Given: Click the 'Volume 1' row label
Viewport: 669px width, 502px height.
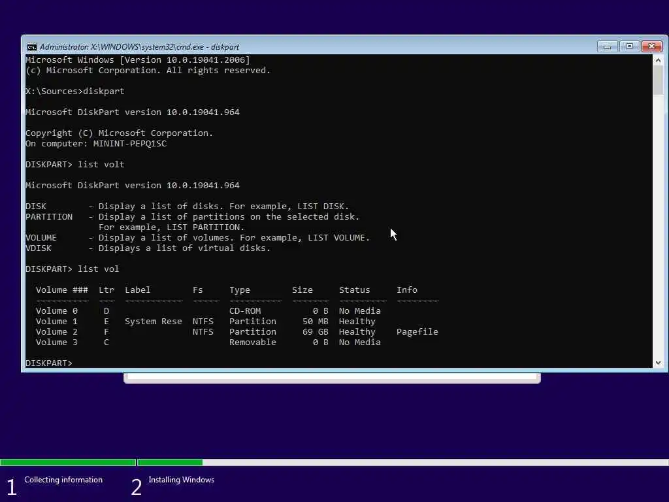Looking at the screenshot, I should (x=57, y=321).
